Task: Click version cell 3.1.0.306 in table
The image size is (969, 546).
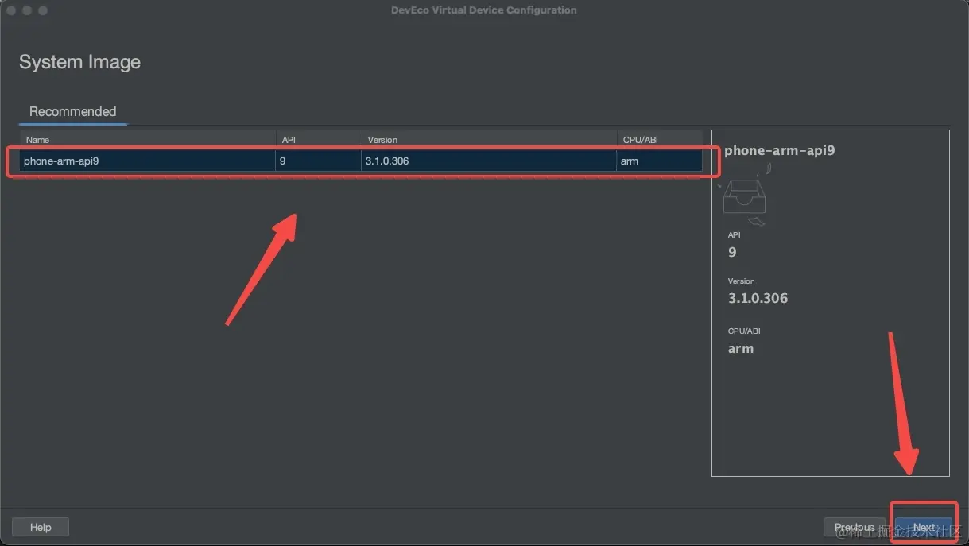Action: point(489,161)
